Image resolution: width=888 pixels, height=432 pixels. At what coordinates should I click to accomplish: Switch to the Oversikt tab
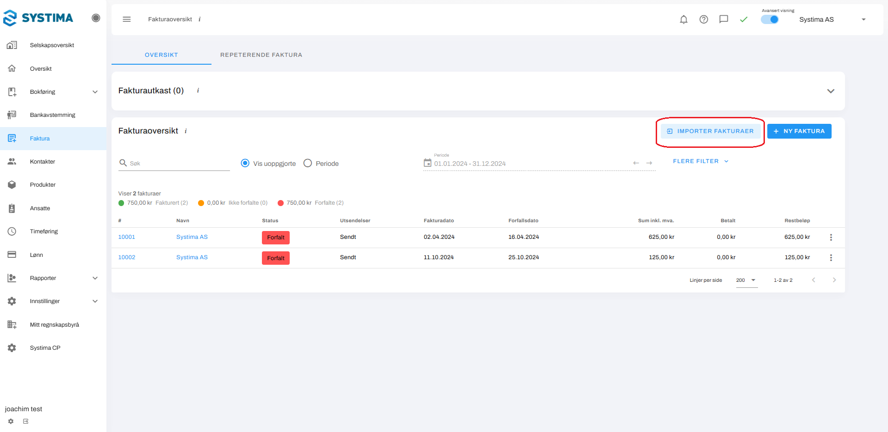click(161, 55)
